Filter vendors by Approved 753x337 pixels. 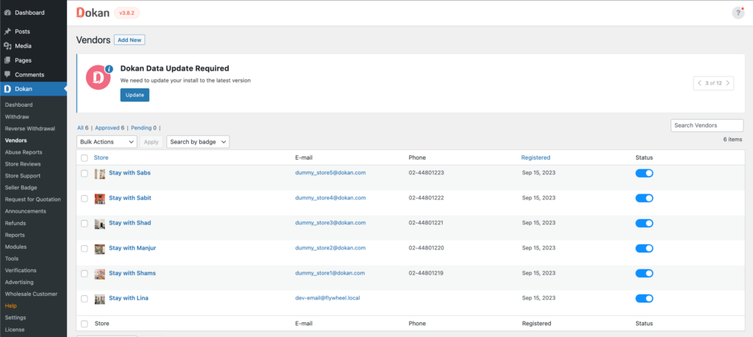pyautogui.click(x=107, y=128)
